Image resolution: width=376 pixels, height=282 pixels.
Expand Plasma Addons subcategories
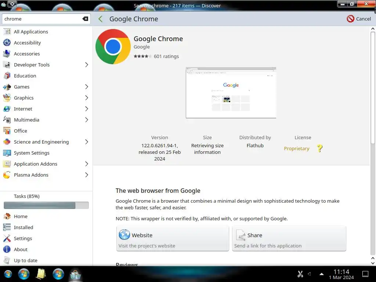pos(87,175)
